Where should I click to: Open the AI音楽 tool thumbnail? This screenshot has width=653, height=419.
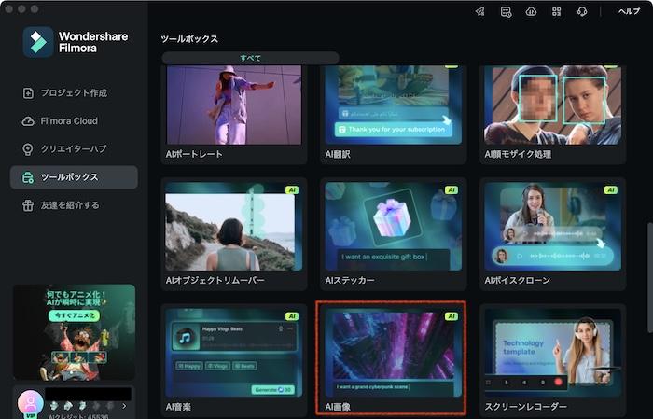[233, 353]
